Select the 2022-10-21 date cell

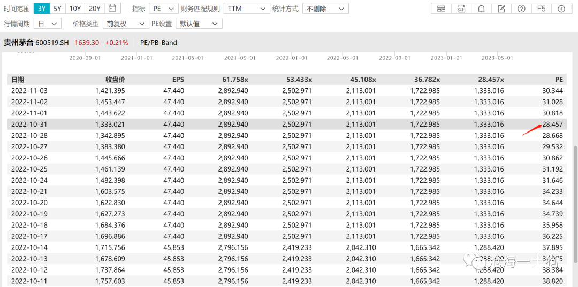tap(29, 192)
